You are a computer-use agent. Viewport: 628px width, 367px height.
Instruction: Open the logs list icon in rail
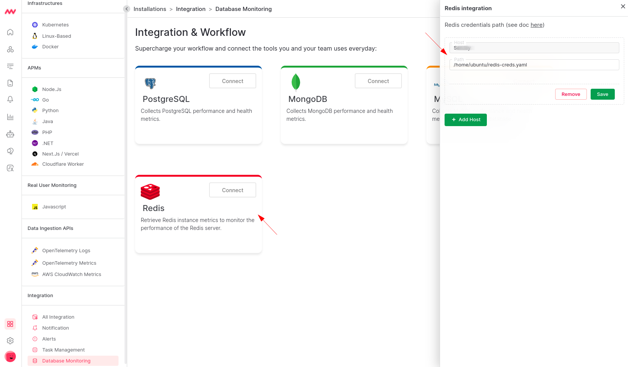(10, 66)
